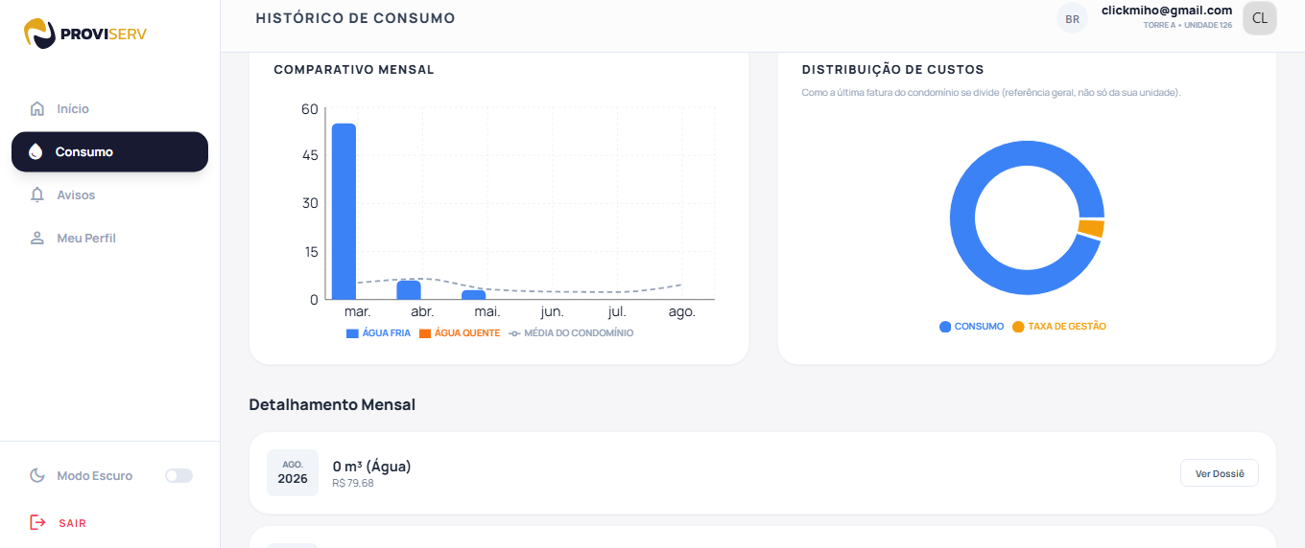Open the Avisos bell icon
Viewport: 1305px width, 548px height.
click(x=37, y=194)
